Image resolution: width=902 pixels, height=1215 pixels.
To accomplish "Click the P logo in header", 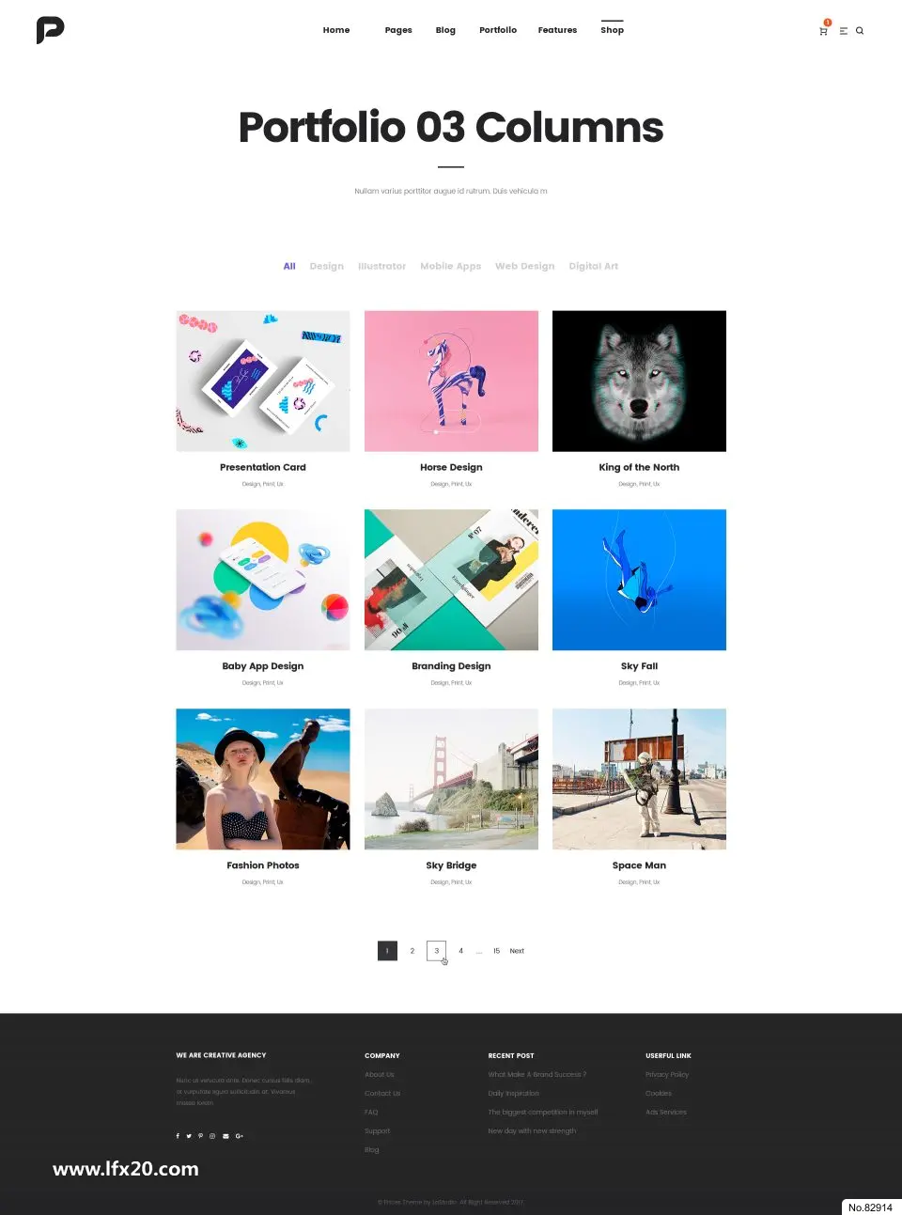I will [50, 30].
